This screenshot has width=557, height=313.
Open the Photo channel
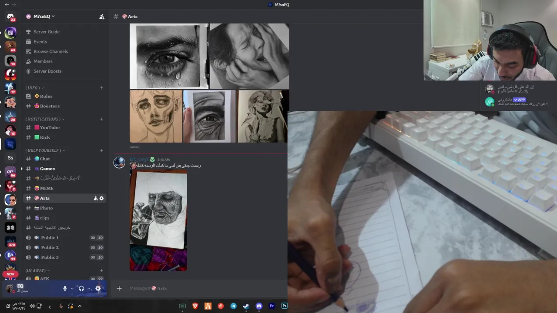64,208
